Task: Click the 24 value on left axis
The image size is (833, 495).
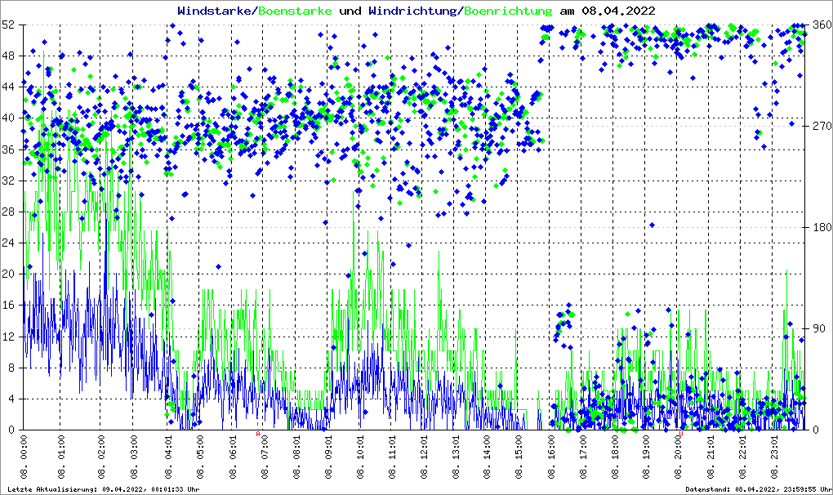Action: 11,243
